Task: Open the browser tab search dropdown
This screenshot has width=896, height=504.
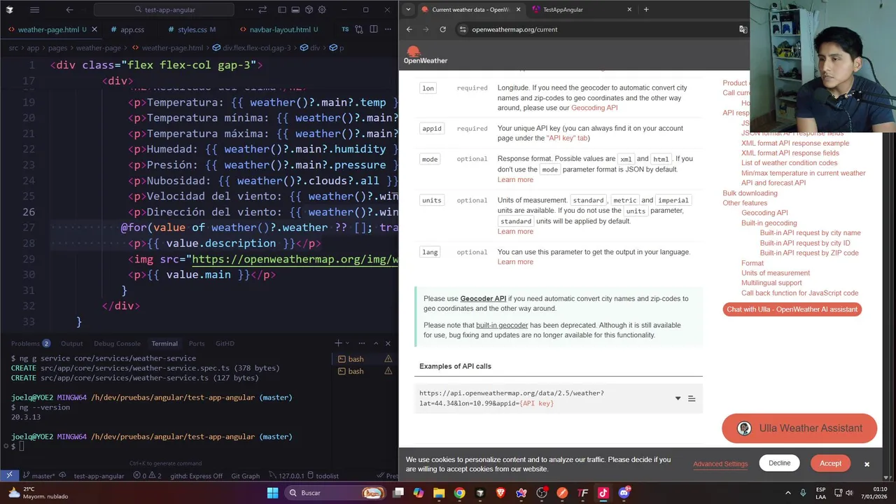Action: click(408, 10)
